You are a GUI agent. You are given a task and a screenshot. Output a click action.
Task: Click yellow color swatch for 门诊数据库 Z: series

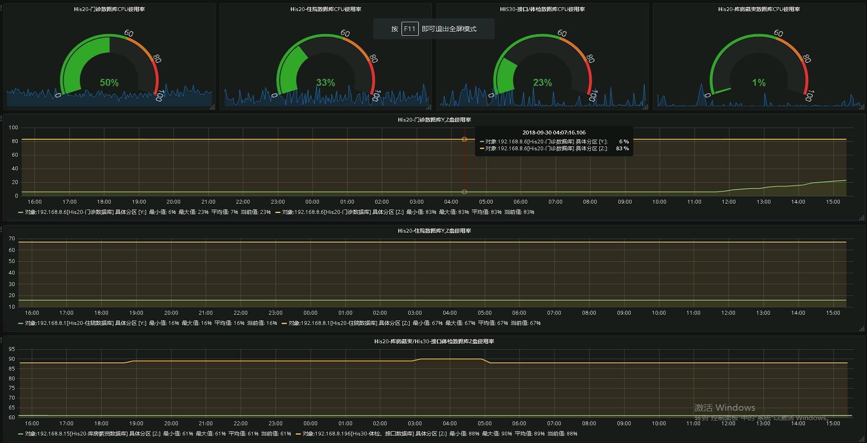coord(278,212)
